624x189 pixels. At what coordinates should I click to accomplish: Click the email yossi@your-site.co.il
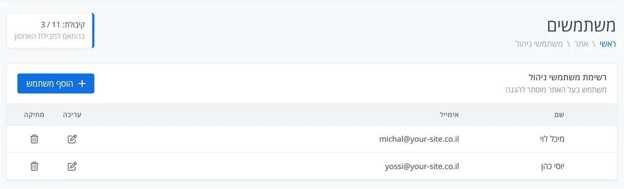422,167
